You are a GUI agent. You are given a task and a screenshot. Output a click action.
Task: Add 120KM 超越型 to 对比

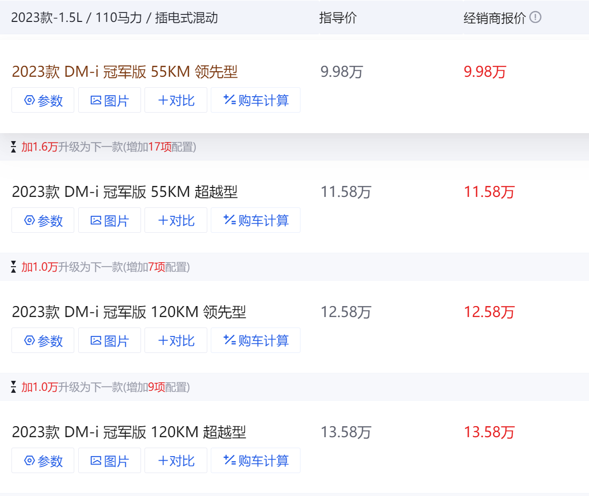tap(176, 461)
